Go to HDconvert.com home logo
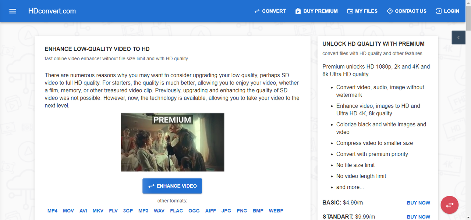The width and height of the screenshot is (471, 220). coord(52,11)
